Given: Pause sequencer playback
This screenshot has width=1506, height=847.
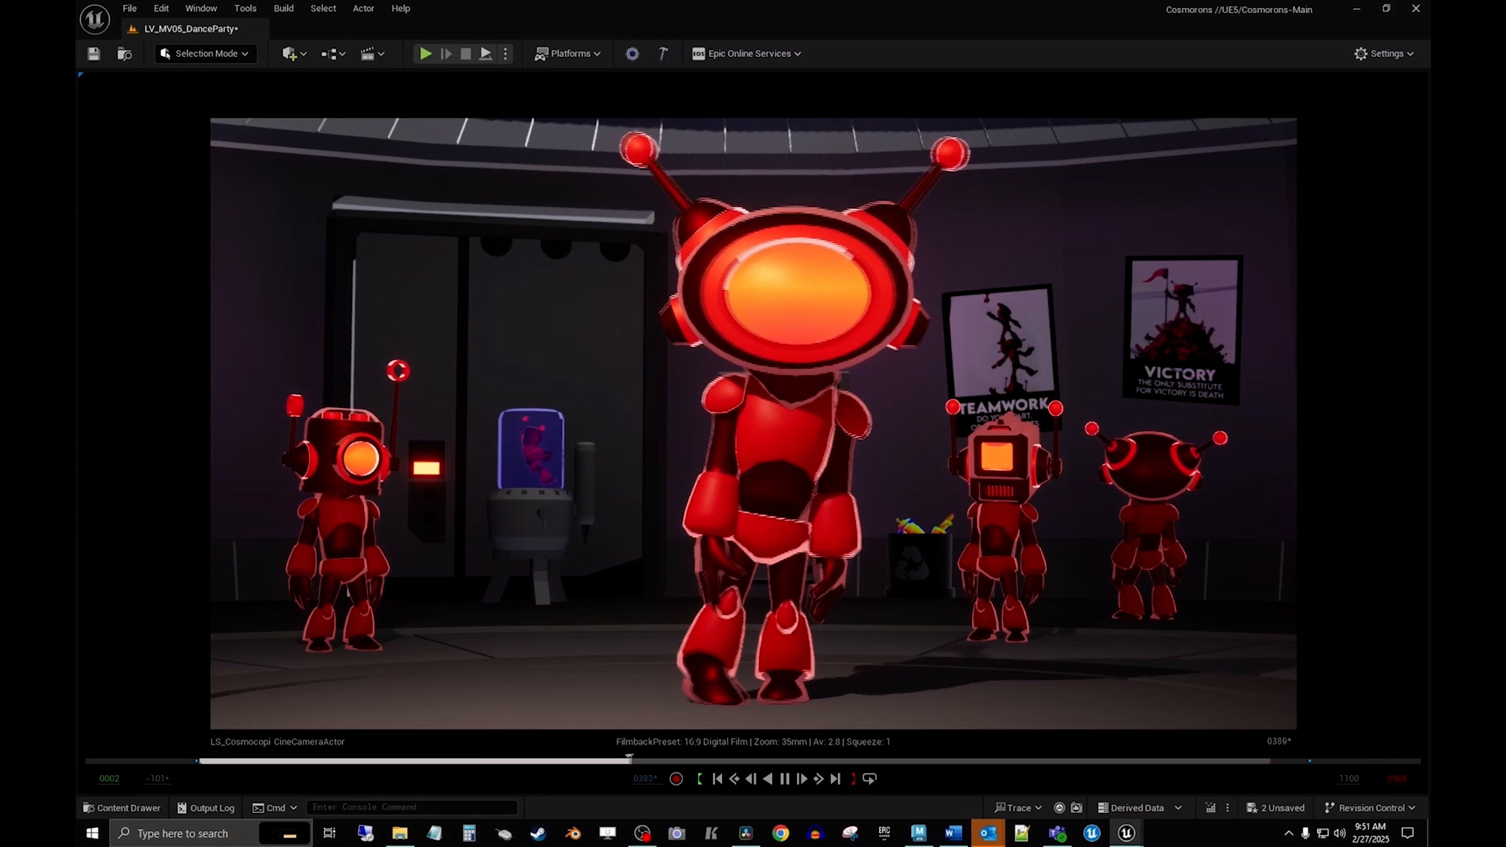Looking at the screenshot, I should pyautogui.click(x=784, y=779).
